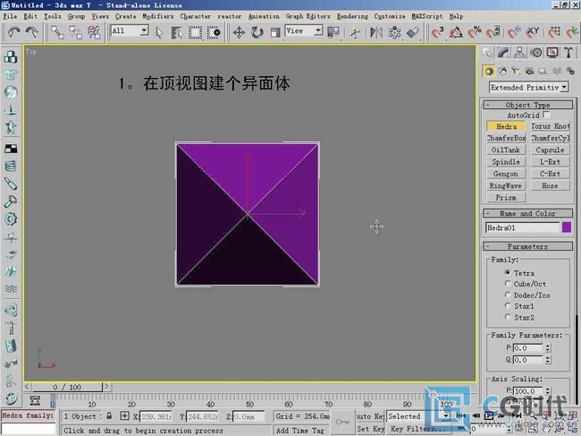This screenshot has height=436, width=581.
Task: Click the purple object color swatch
Action: [566, 227]
